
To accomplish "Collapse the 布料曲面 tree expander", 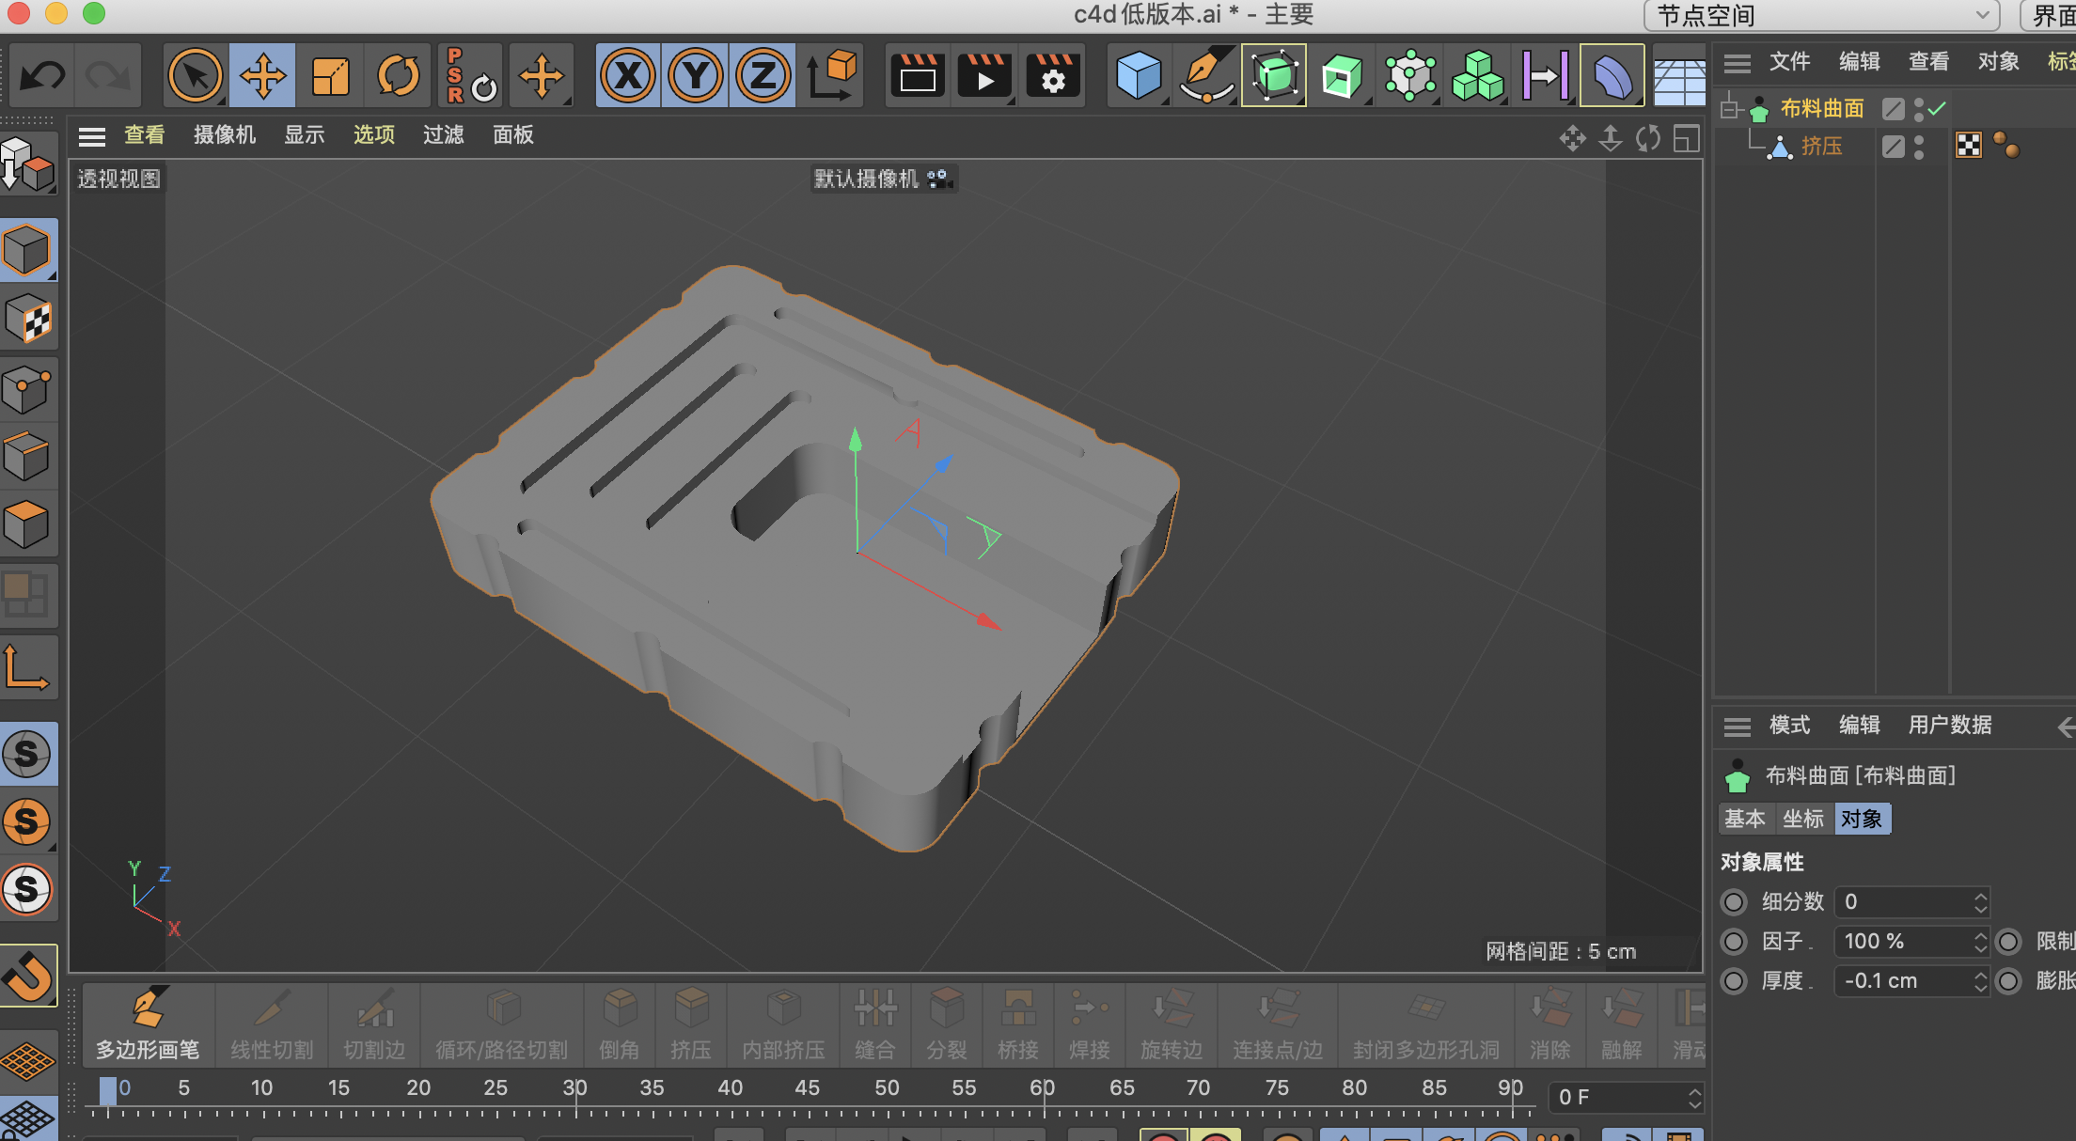I will tap(1730, 109).
